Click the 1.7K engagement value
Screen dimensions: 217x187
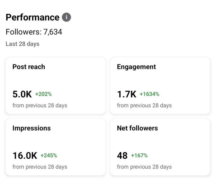coord(126,94)
